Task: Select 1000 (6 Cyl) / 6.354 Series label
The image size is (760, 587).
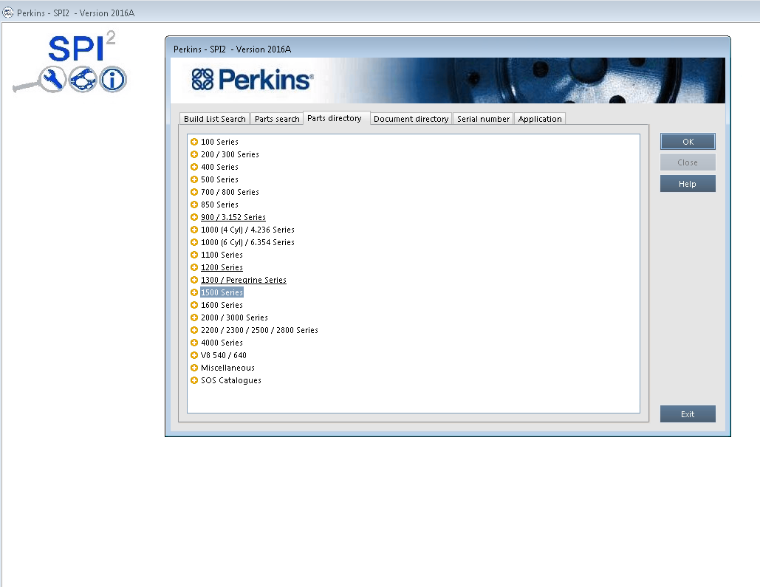Action: click(247, 242)
